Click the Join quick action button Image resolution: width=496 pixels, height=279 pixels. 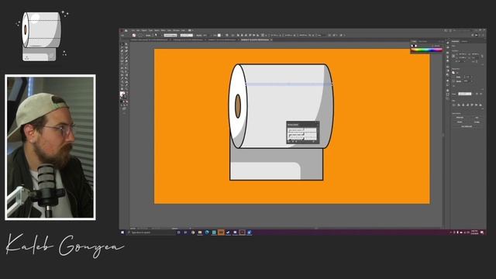(477, 117)
